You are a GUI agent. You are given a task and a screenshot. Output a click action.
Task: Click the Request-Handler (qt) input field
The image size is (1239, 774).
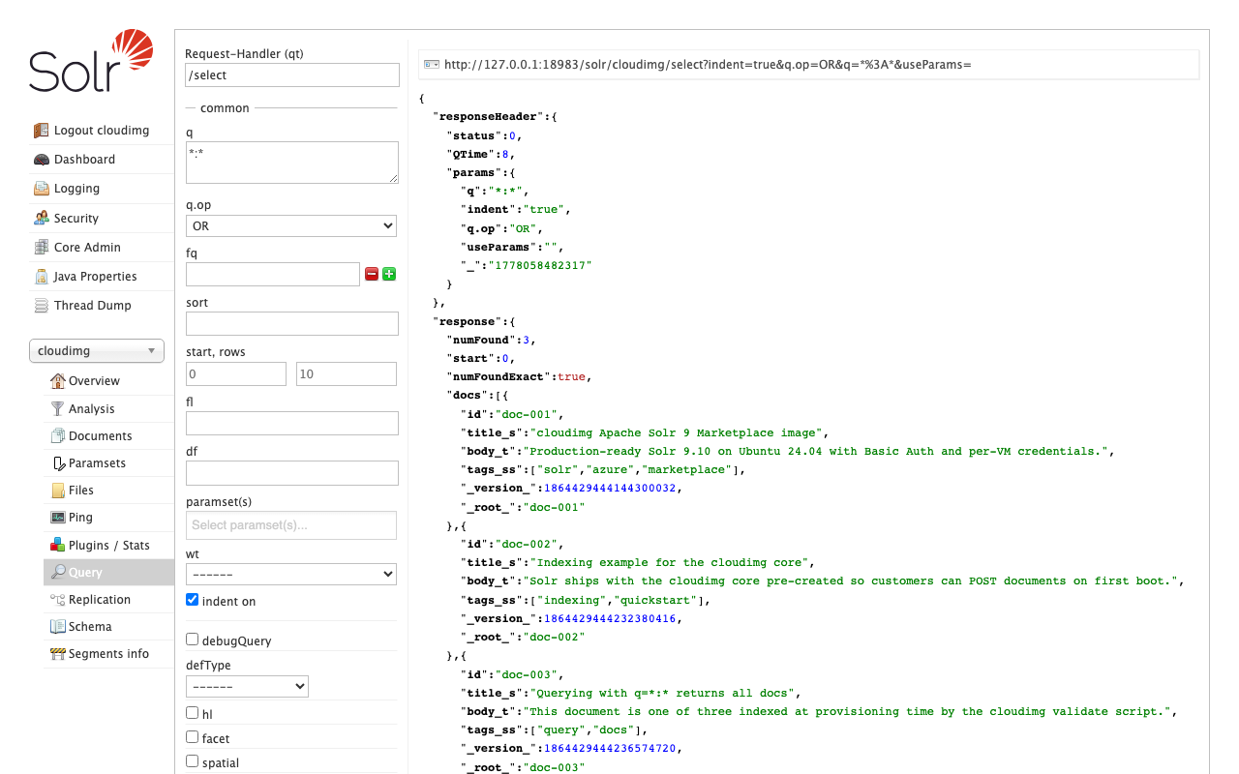tap(292, 75)
